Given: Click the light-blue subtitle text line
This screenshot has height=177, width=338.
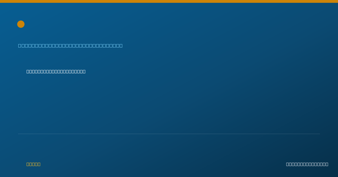Looking at the screenshot, I should (70, 46).
